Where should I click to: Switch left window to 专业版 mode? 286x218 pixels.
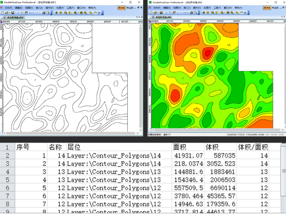[x=130, y=8]
